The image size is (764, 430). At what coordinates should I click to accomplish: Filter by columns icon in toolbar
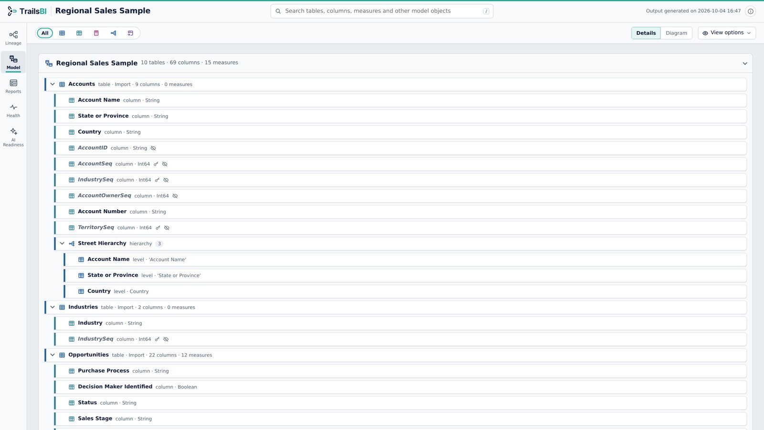click(x=79, y=33)
